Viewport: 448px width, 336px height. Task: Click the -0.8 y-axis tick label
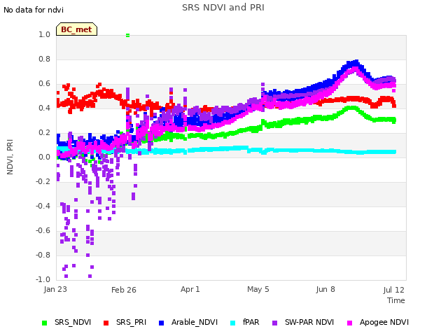[43, 255]
